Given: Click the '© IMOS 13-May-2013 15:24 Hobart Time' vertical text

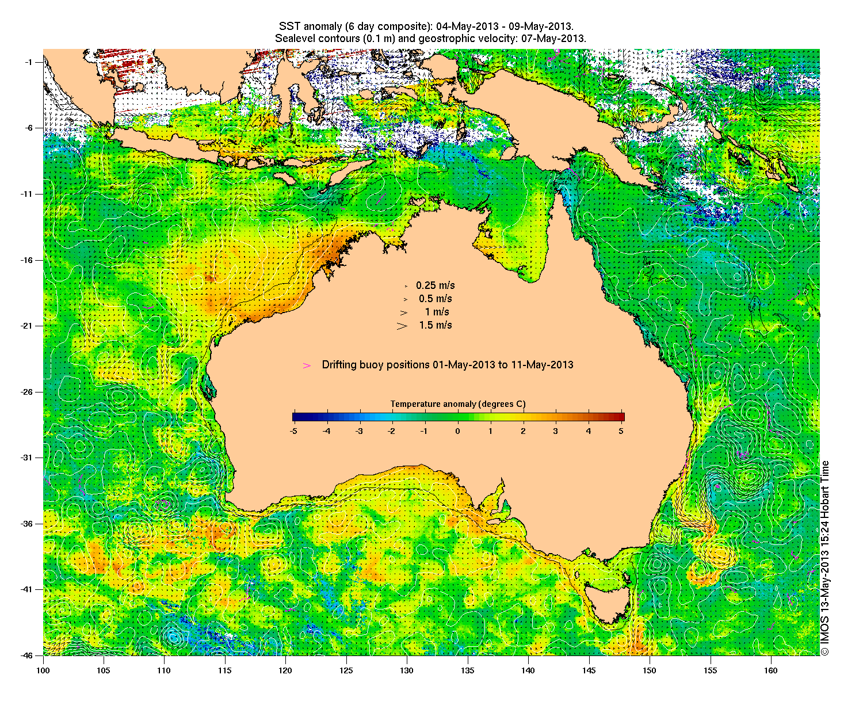Looking at the screenshot, I should pyautogui.click(x=825, y=558).
